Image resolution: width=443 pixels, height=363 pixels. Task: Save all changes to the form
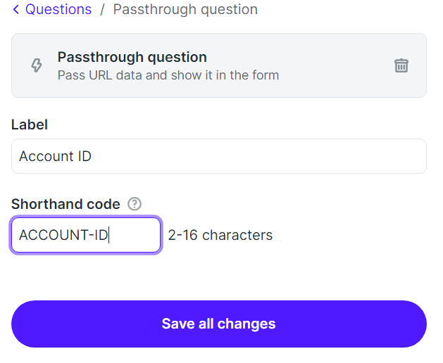[x=219, y=324]
